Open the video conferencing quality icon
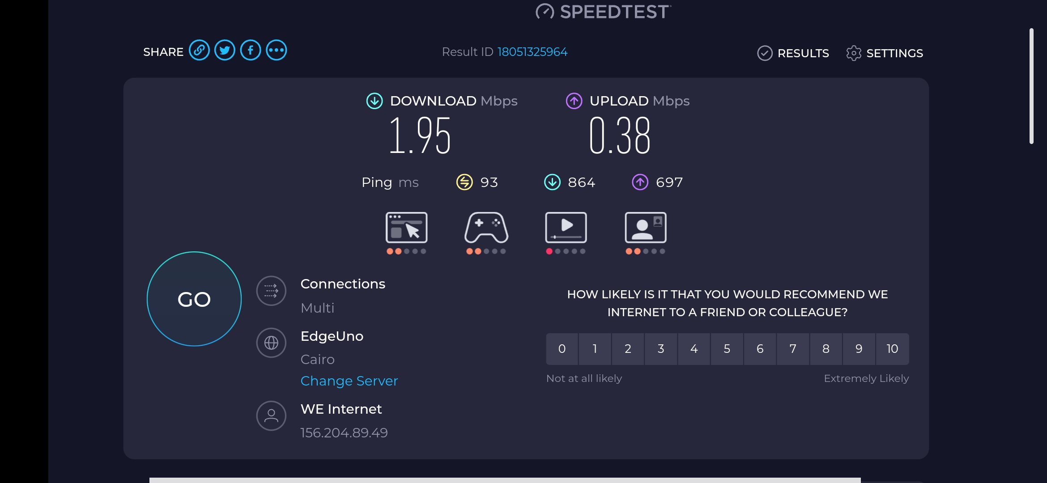 [646, 228]
